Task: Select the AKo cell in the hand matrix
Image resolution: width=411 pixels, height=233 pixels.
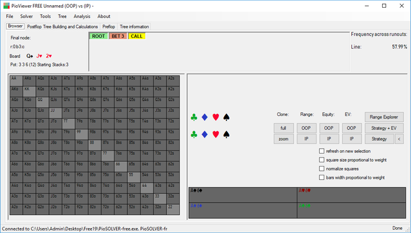Action: pyautogui.click(x=16, y=92)
